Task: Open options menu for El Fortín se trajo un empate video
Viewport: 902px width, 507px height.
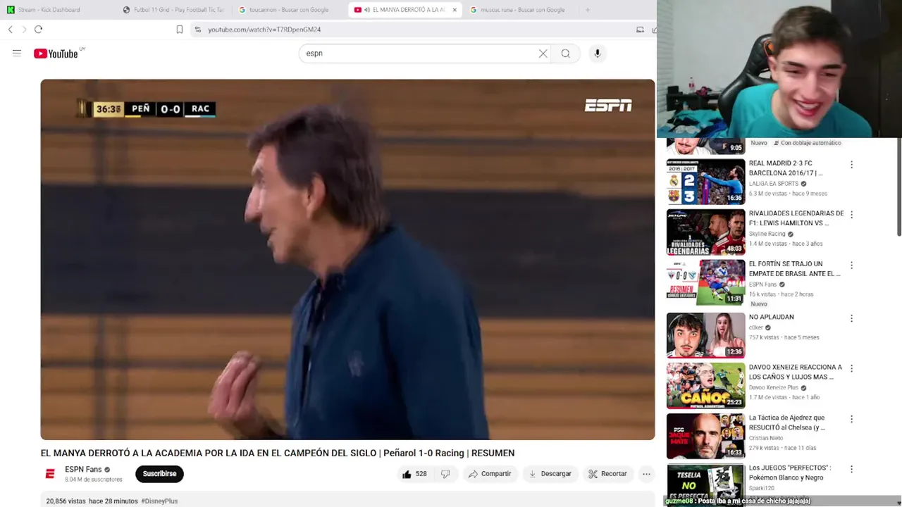Action: click(851, 265)
